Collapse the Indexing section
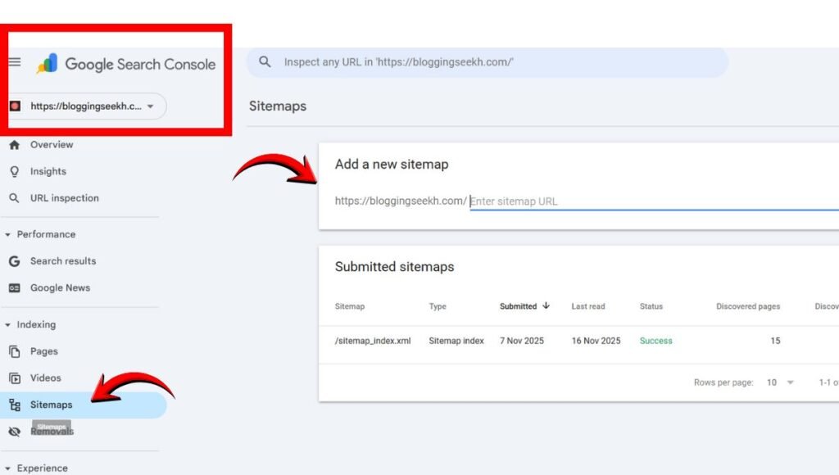The image size is (839, 475). point(8,325)
